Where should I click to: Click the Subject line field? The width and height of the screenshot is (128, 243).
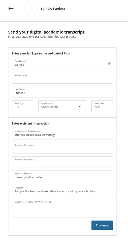tap(62, 190)
